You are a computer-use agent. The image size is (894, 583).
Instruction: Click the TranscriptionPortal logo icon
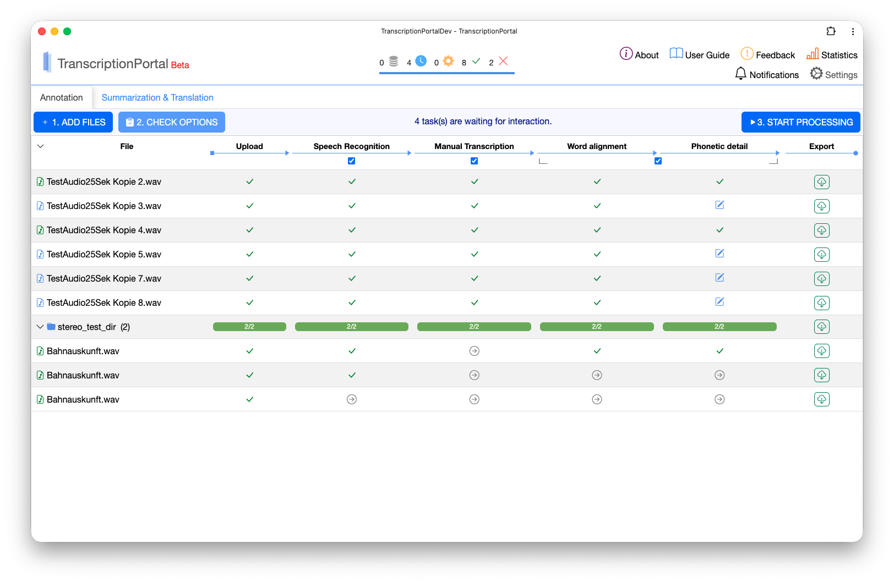point(47,62)
